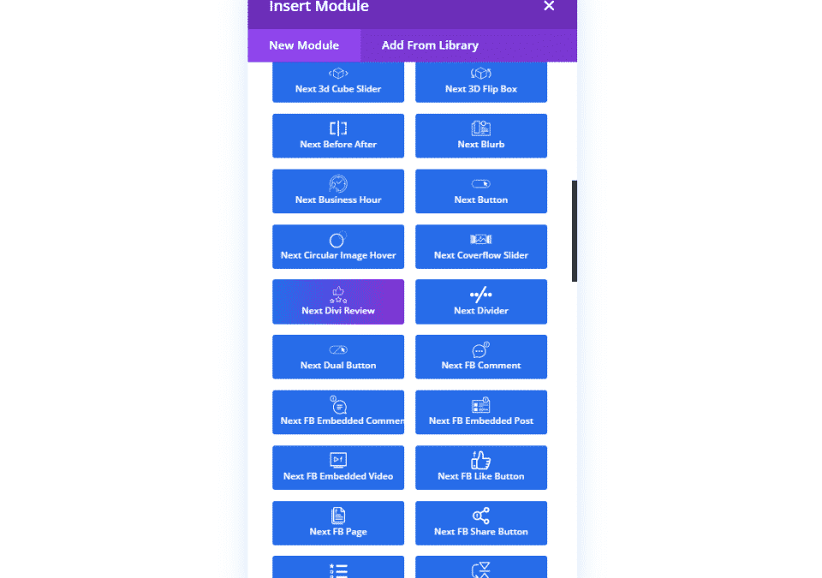The width and height of the screenshot is (822, 578).
Task: Add the Next FB Embedded Post module
Action: (x=480, y=412)
